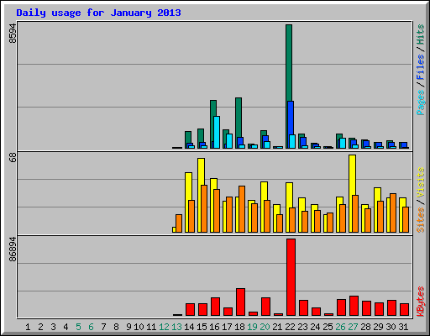Screen dimensions: 430x336
Task: Click day label 25 on the axis
Action: tap(328, 327)
